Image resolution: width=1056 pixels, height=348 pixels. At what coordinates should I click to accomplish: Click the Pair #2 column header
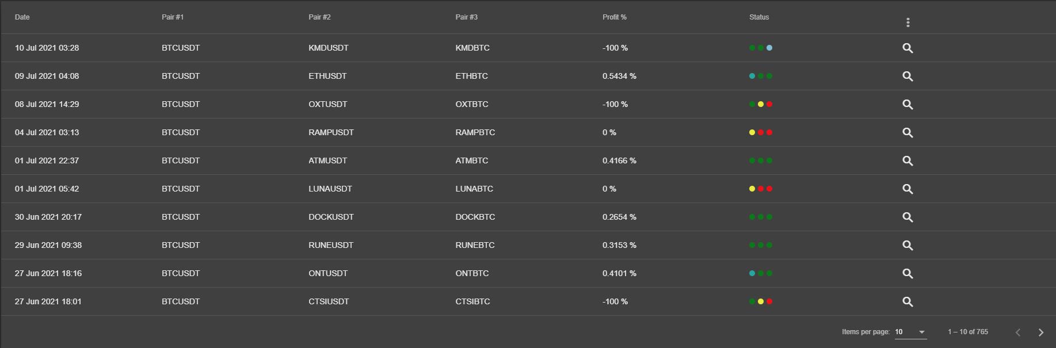[319, 17]
